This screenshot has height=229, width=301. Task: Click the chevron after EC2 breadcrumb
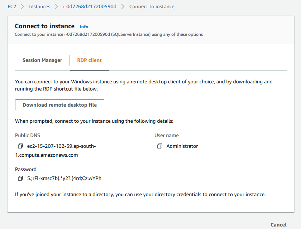[23, 7]
